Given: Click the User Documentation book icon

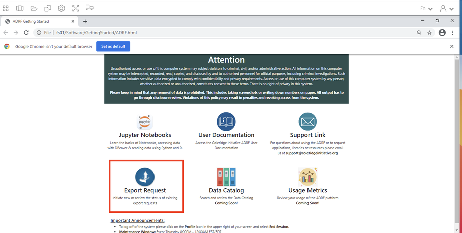Looking at the screenshot, I should (226, 122).
